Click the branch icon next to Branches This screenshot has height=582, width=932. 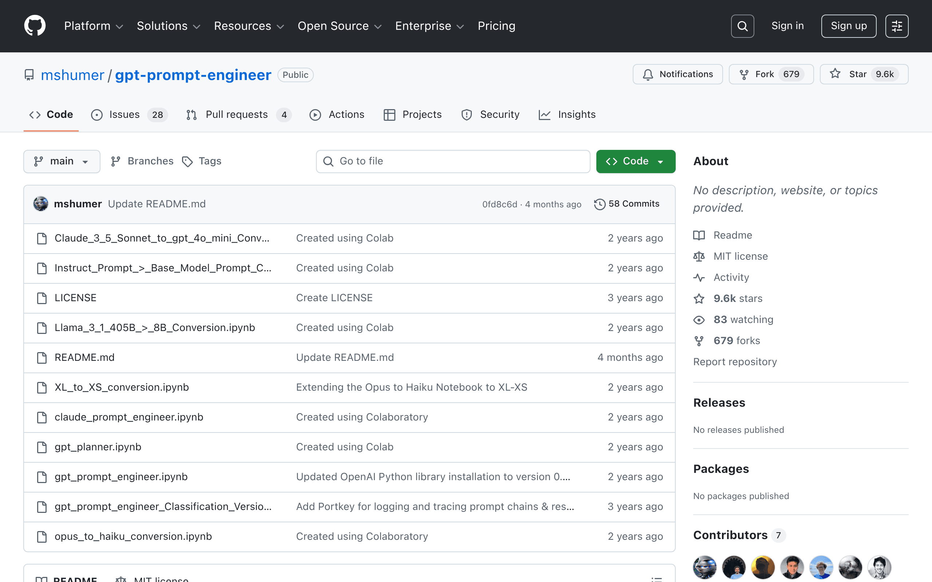[115, 161]
